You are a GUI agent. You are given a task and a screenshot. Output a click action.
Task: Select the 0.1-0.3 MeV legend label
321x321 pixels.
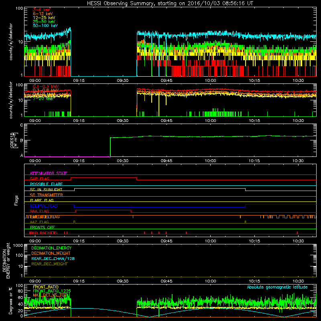point(46,86)
